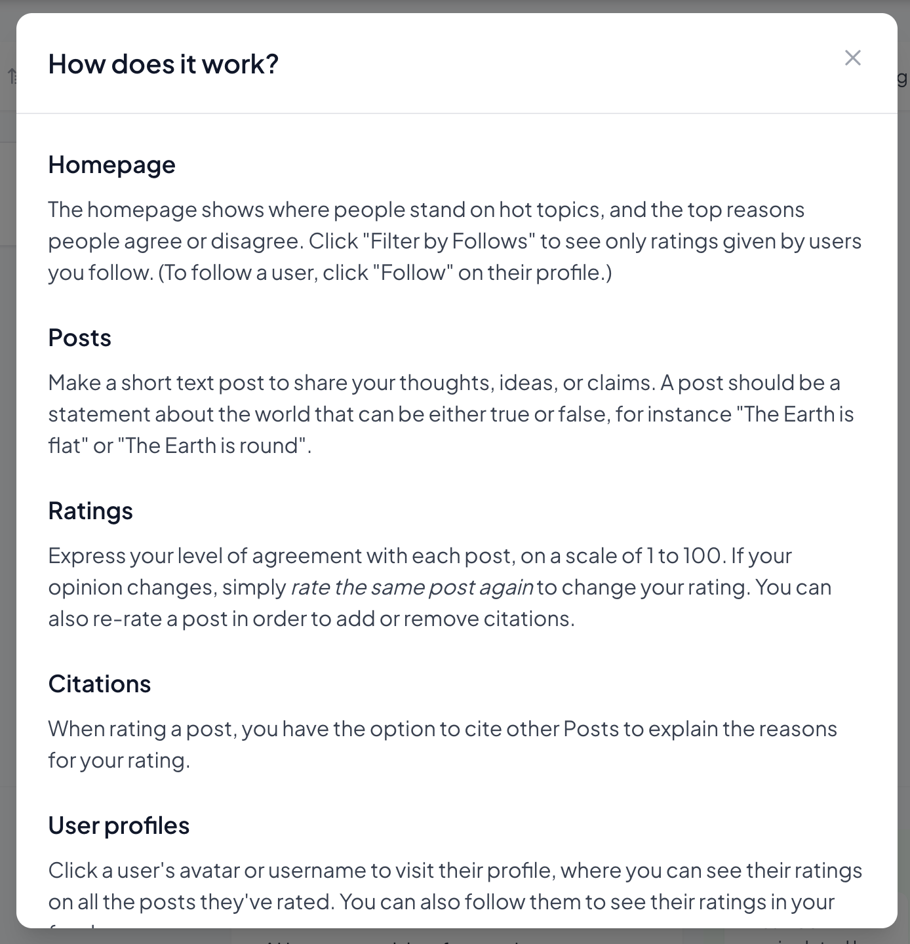The height and width of the screenshot is (944, 910).
Task: Click the Citations paragraph about citing other Posts
Action: [443, 744]
